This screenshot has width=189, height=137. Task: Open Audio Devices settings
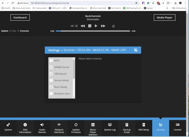[42, 128]
